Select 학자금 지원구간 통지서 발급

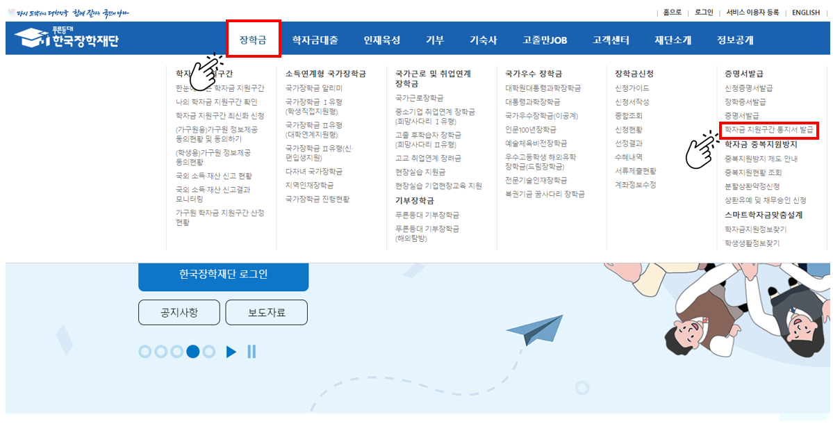[770, 129]
